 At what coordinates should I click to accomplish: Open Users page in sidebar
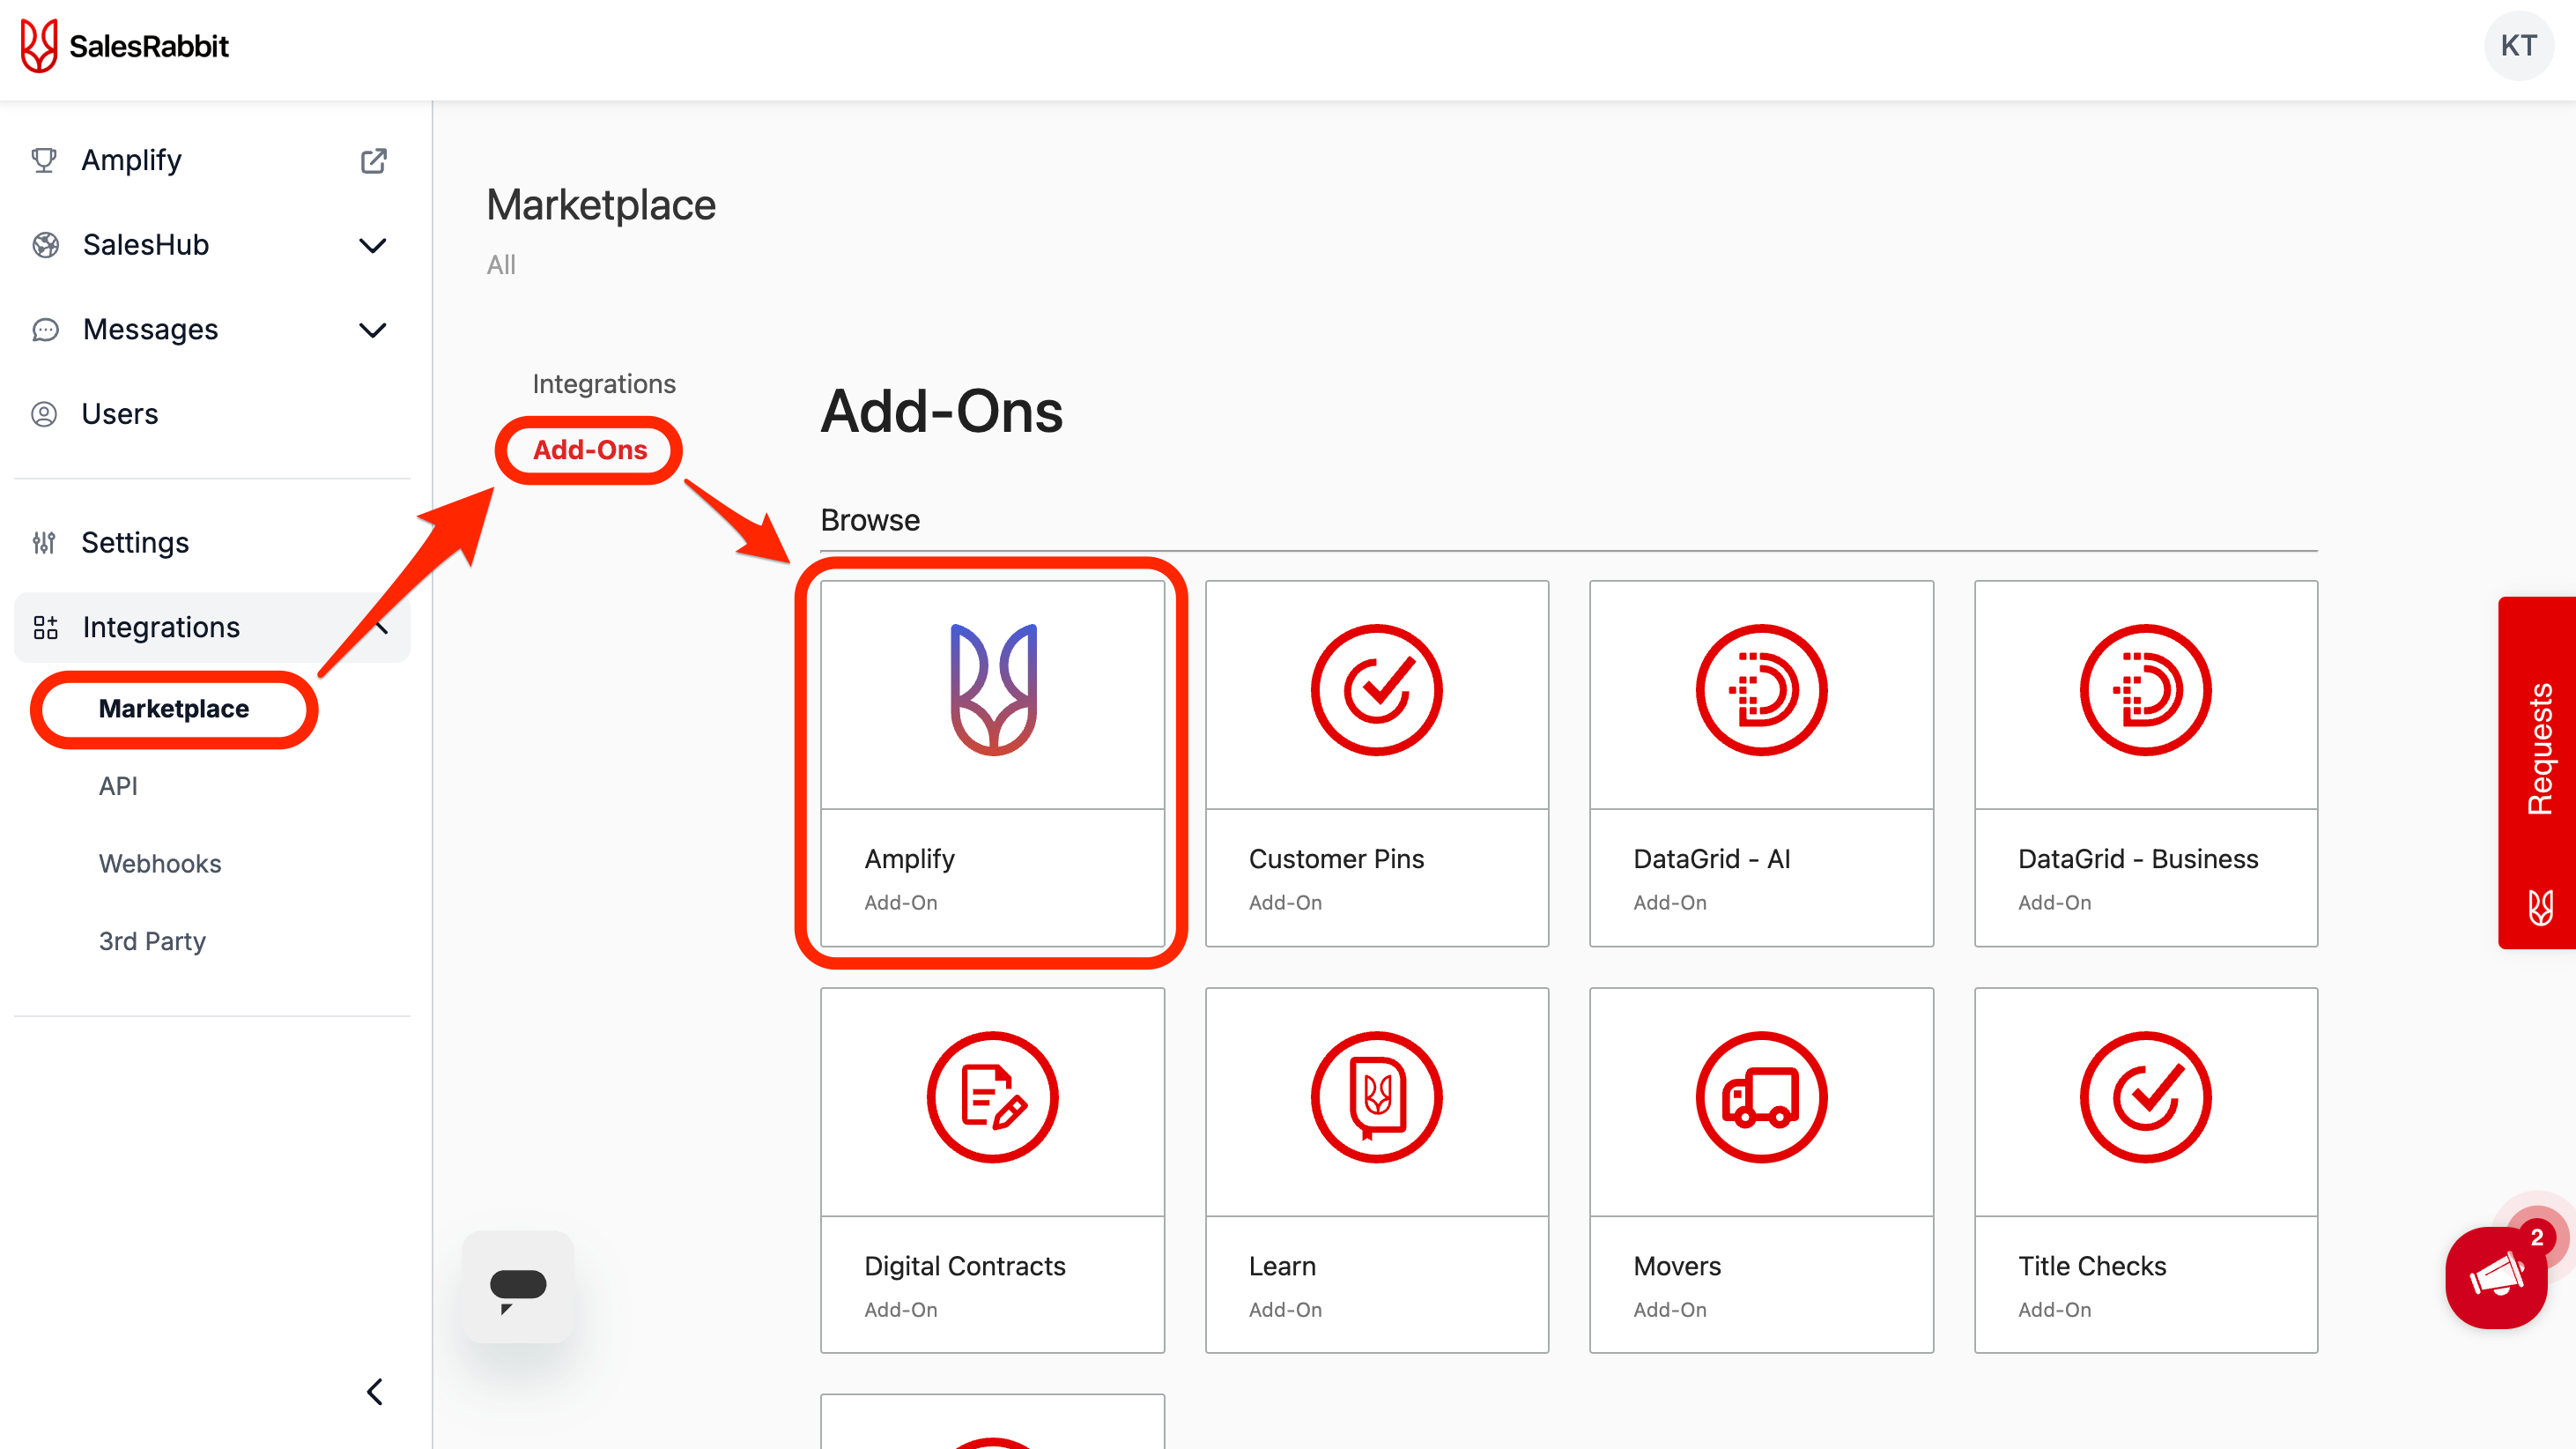pyautogui.click(x=120, y=414)
